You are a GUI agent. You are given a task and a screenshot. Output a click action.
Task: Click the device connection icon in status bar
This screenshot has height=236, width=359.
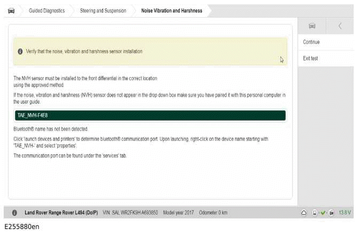point(315,213)
